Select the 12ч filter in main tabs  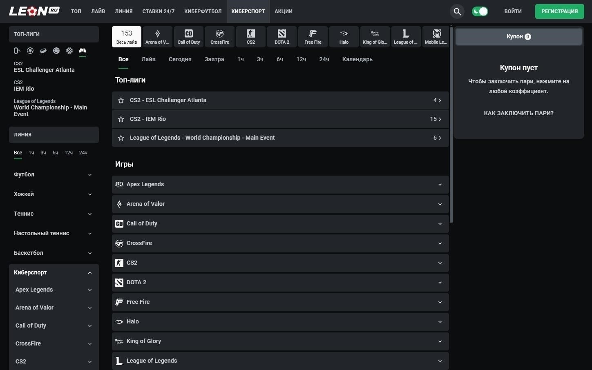click(x=302, y=60)
